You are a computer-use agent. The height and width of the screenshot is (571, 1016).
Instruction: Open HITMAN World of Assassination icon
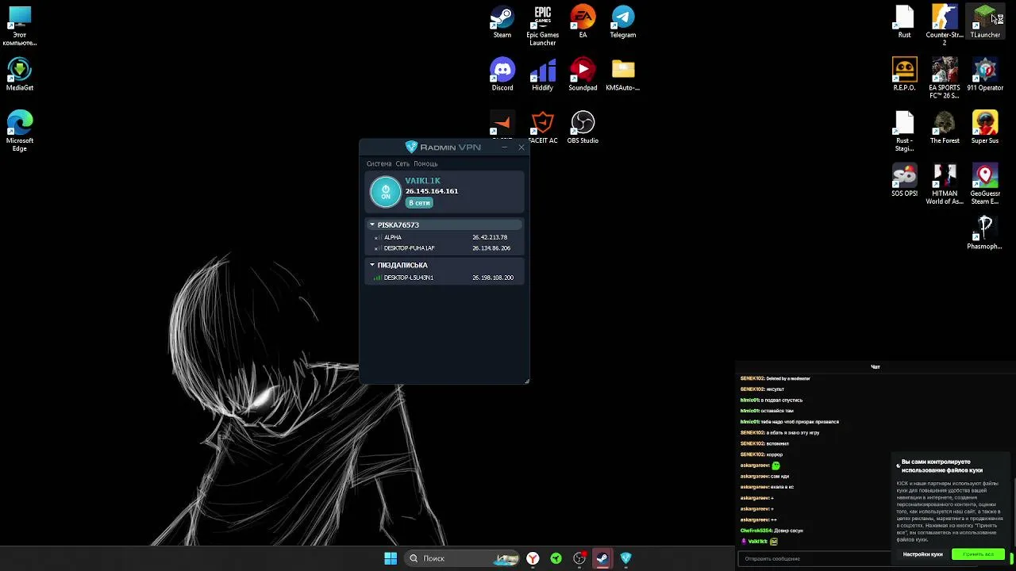[945, 184]
